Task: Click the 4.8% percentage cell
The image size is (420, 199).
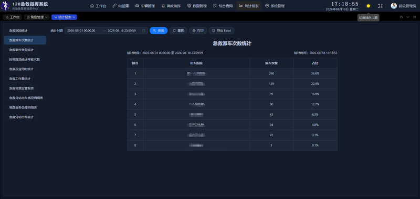Action: click(x=316, y=125)
